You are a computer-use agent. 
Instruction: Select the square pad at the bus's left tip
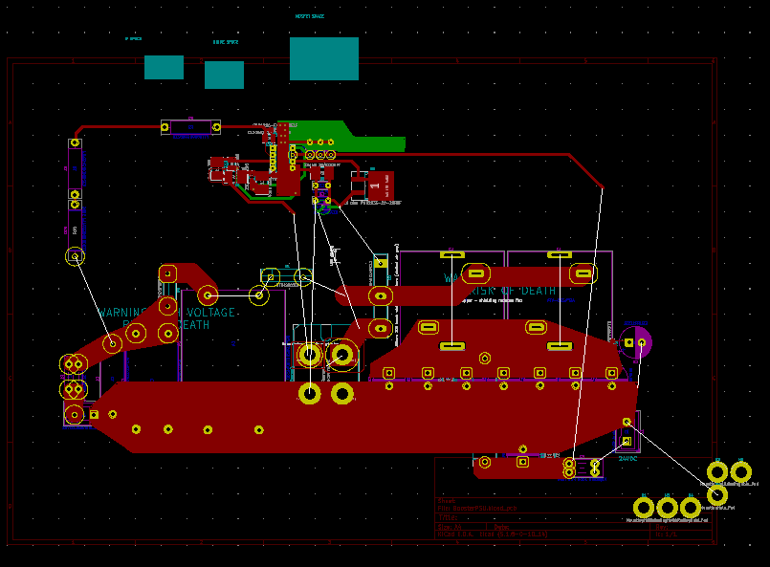[94, 415]
